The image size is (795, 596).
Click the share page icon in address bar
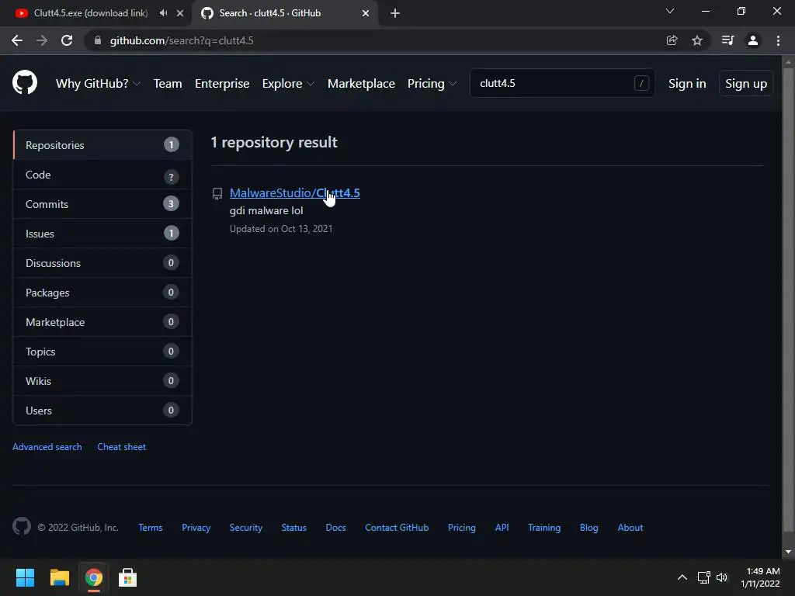pos(672,40)
